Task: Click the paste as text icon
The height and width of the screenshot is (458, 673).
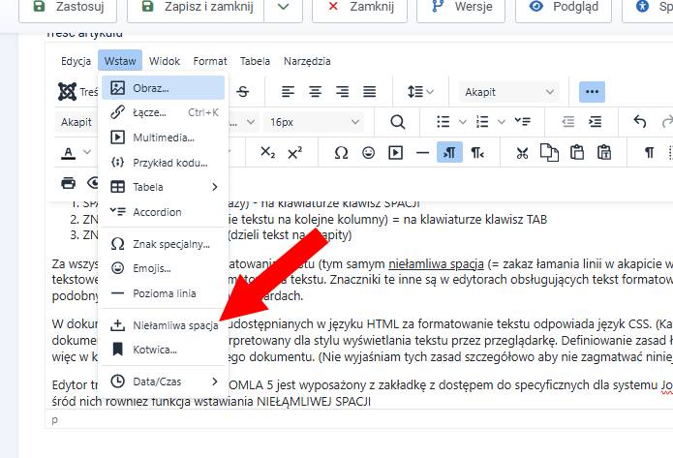Action: [604, 153]
